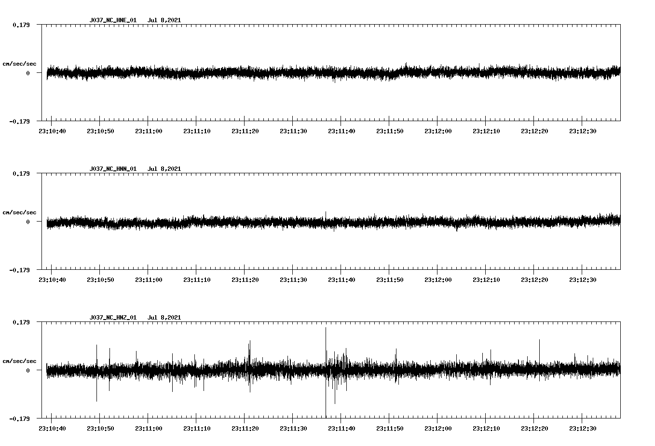Click the 23:11:00 time label under the HNE plot
The width and height of the screenshot is (655, 446).
pyautogui.click(x=149, y=131)
